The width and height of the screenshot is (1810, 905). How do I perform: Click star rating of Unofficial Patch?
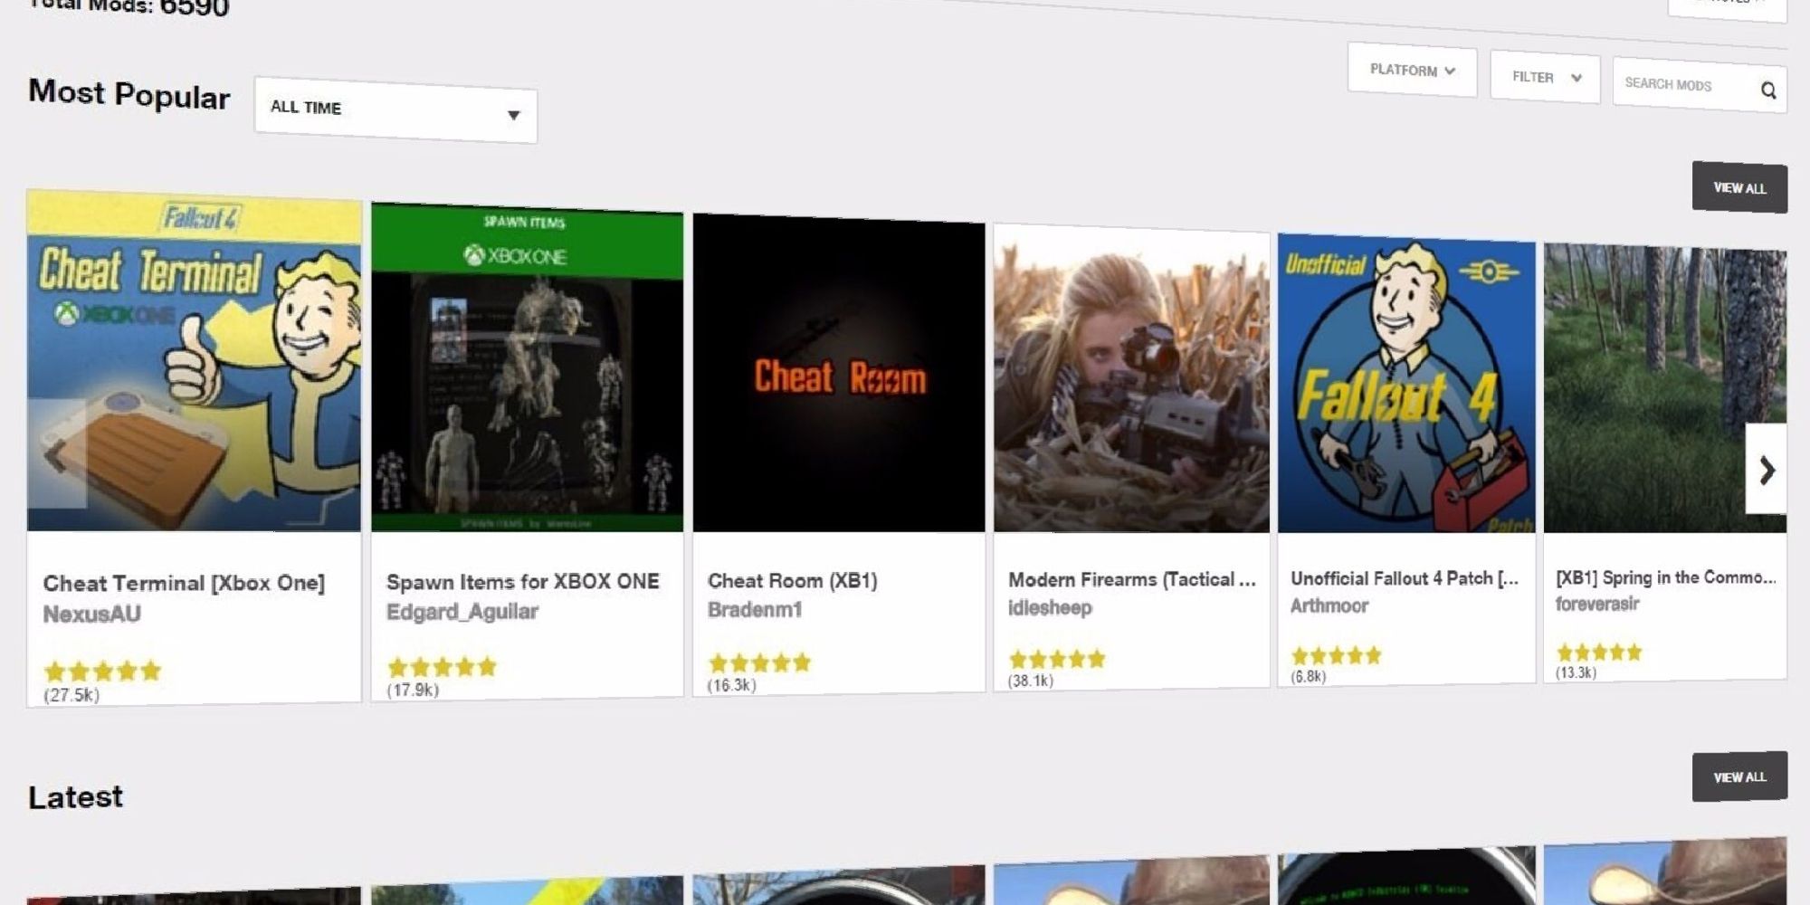(x=1337, y=655)
